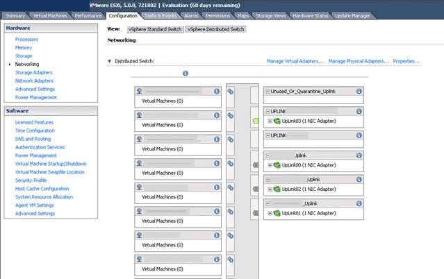This screenshot has width=444, height=279.
Task: Go to the Performance tab
Action: (x=88, y=16)
